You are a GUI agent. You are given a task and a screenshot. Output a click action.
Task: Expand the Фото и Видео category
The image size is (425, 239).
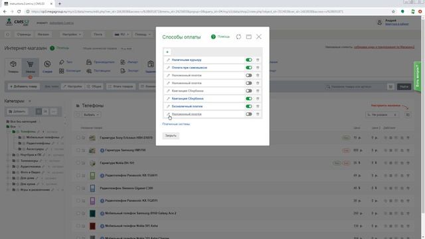tap(8, 173)
